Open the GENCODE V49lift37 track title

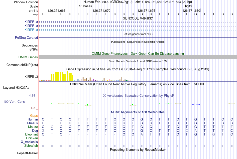(x=138, y=18)
